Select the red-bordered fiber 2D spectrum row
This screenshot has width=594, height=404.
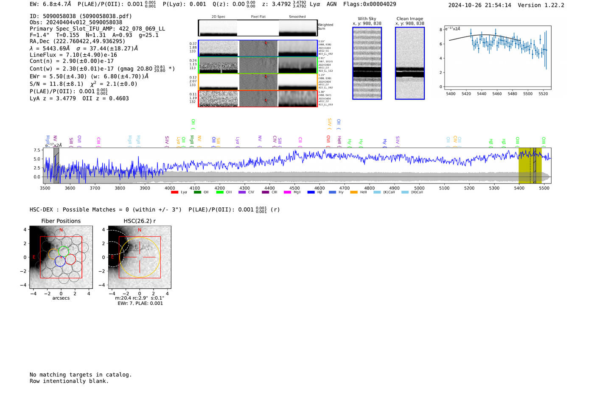tap(258, 99)
